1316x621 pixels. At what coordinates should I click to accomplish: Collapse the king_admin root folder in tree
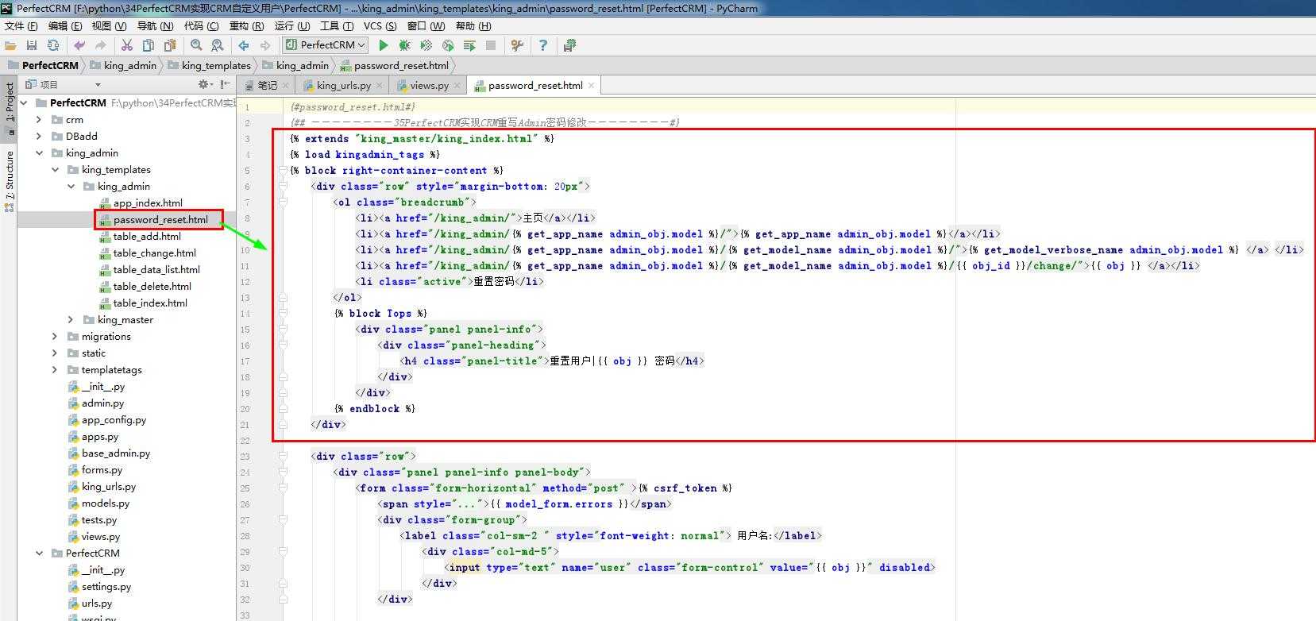39,152
